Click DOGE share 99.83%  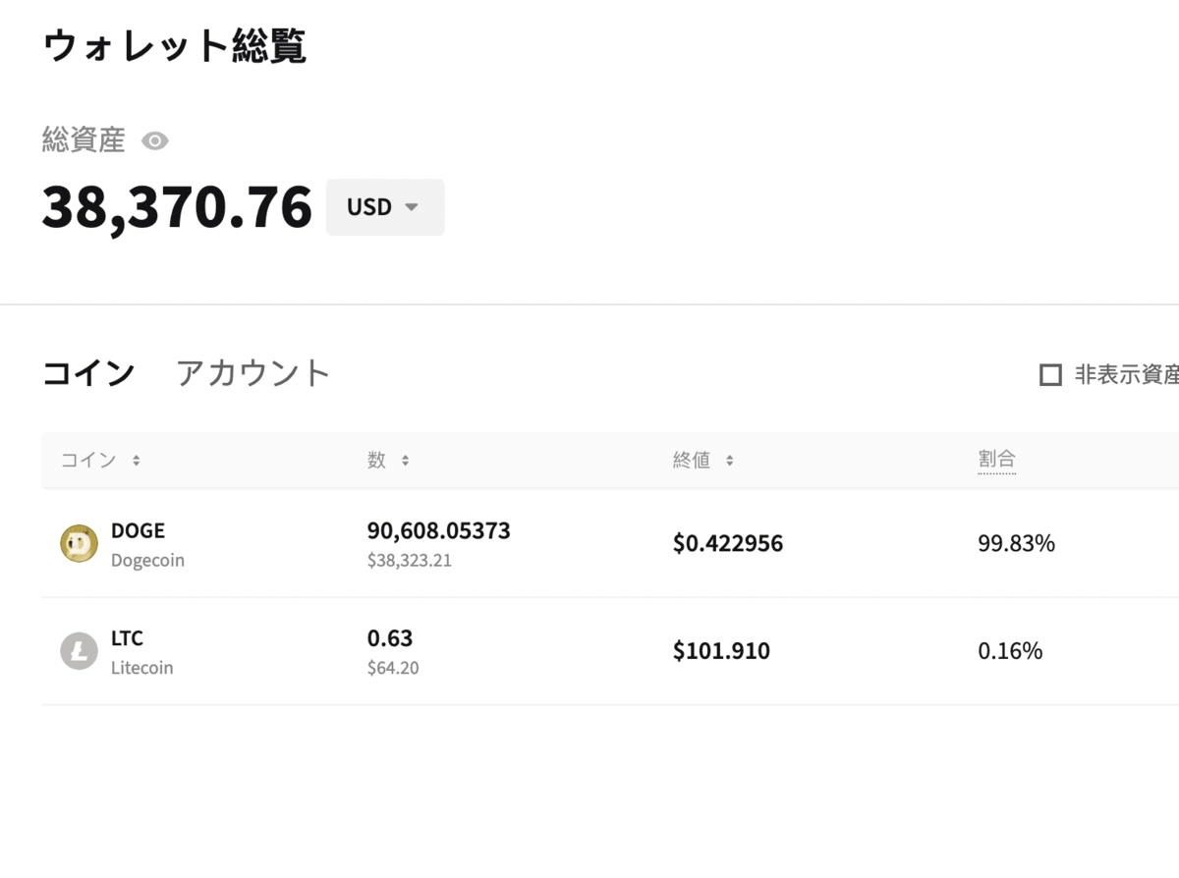coord(1016,544)
